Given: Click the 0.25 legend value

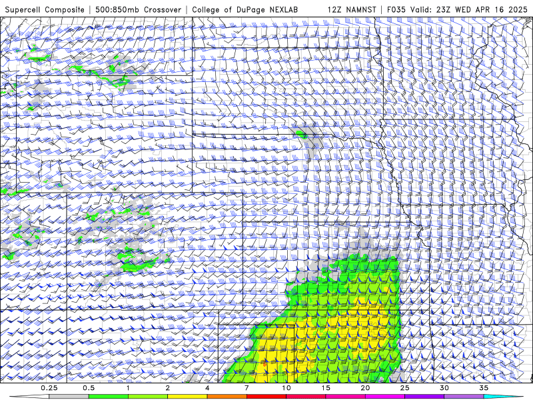Looking at the screenshot, I should (x=49, y=388).
